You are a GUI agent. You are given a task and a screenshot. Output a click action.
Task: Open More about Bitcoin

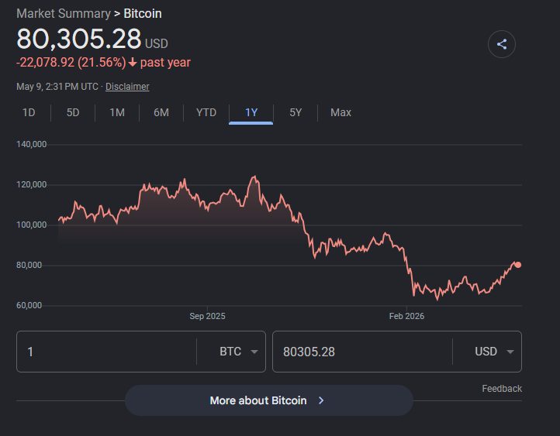pos(269,400)
